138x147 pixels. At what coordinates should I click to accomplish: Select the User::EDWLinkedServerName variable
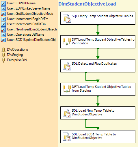tap(29, 8)
